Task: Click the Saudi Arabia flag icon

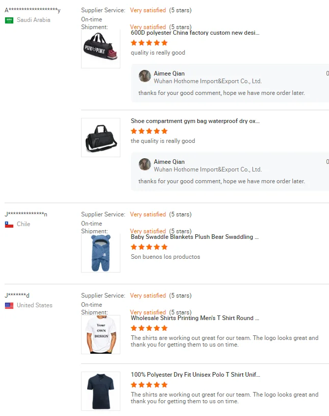Action: coord(9,20)
